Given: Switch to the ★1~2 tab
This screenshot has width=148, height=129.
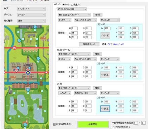Looking at the screenshot, I should pyautogui.click(x=66, y=5).
